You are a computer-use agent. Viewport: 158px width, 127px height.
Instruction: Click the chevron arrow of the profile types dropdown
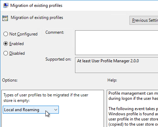coord(56,110)
